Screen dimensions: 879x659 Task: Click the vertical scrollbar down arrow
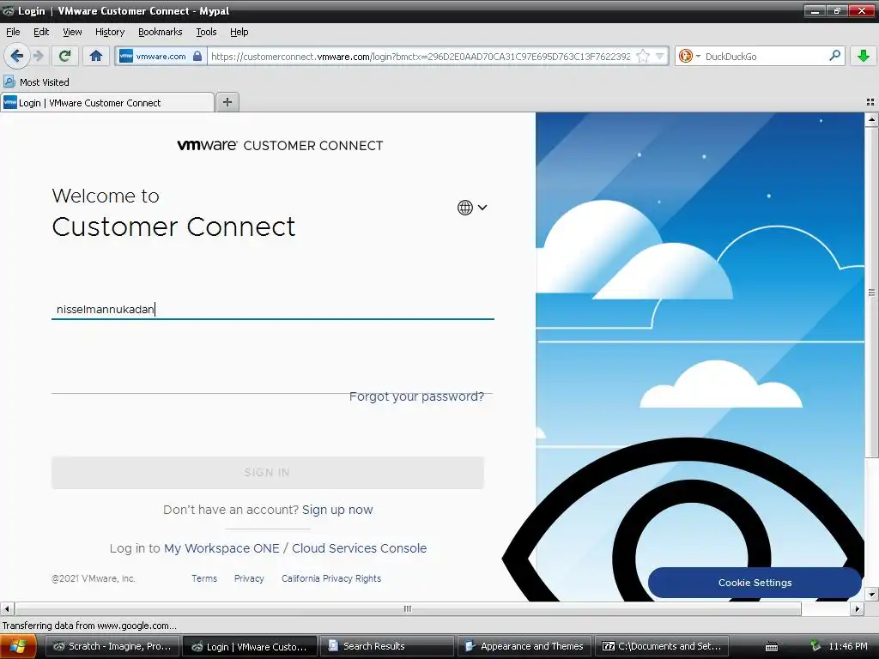coord(871,594)
